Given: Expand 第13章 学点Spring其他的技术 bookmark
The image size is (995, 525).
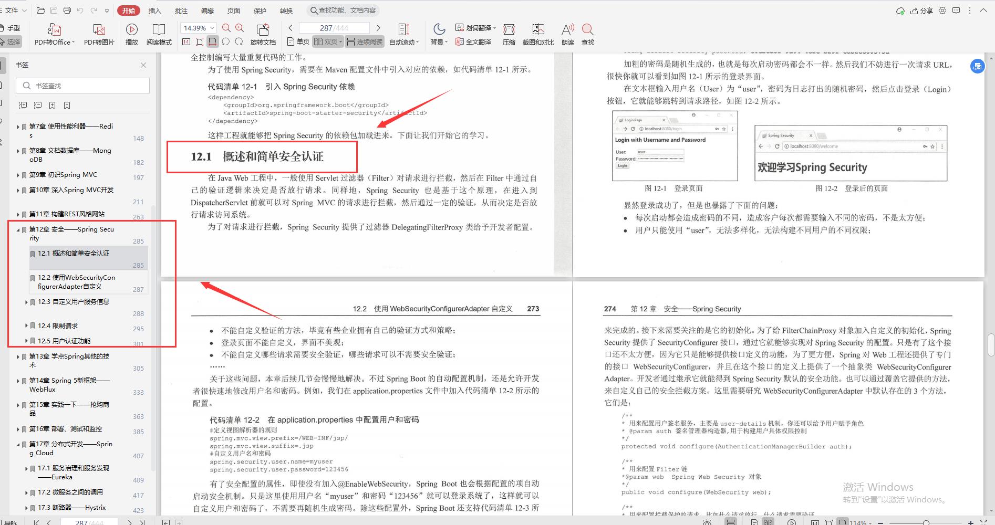Looking at the screenshot, I should point(18,356).
